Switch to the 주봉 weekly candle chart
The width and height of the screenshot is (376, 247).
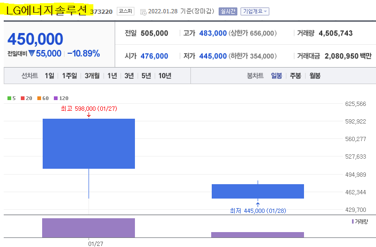click(295, 76)
